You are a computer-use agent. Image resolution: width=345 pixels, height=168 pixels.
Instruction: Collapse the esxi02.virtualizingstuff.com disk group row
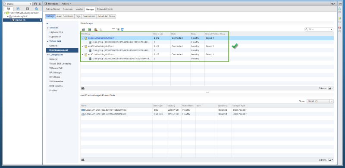pyautogui.click(x=82, y=46)
